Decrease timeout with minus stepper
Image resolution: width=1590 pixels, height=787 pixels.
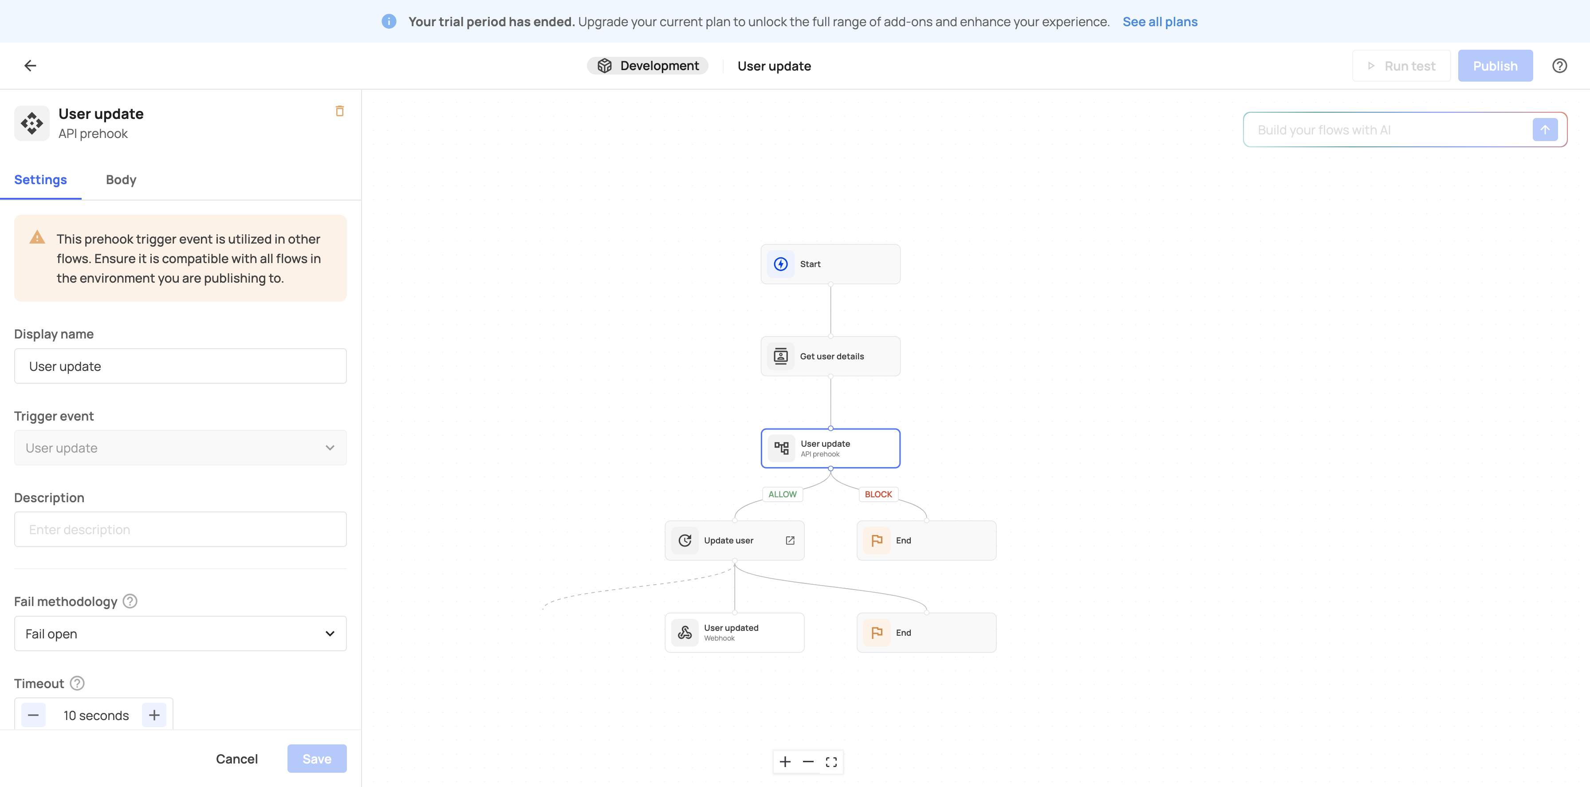pyautogui.click(x=33, y=715)
